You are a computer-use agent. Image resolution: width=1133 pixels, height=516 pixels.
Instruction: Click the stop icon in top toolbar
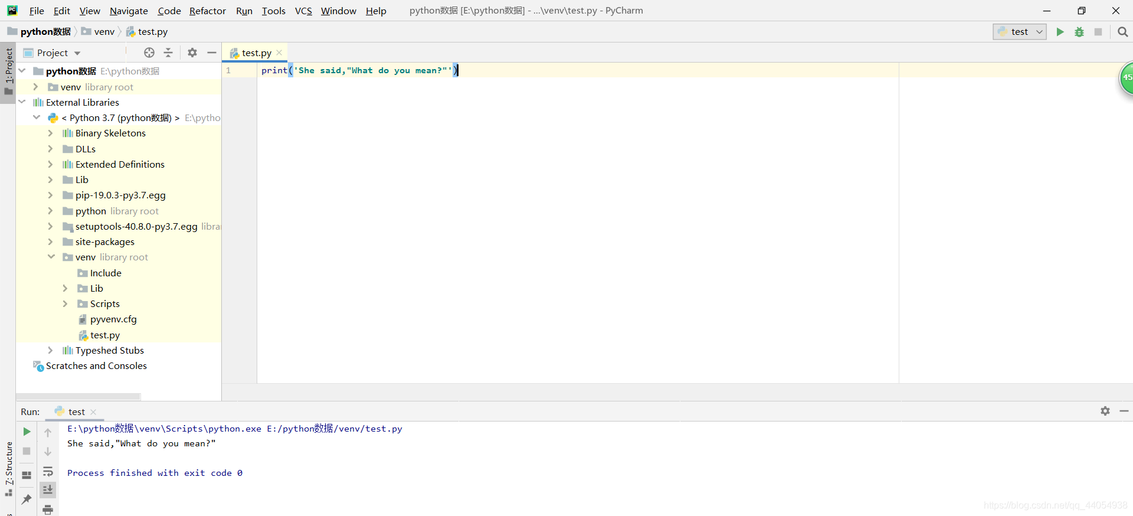(1098, 32)
